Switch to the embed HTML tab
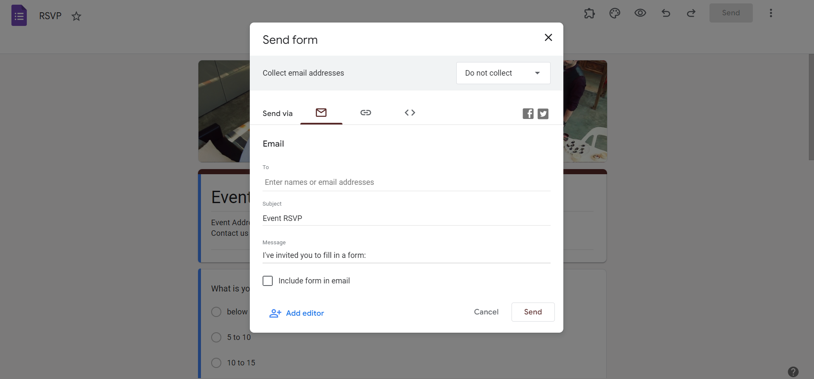 click(410, 113)
